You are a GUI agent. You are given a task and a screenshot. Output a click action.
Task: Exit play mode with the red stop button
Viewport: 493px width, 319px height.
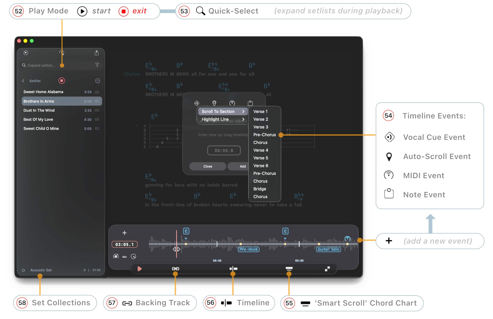[x=62, y=81]
